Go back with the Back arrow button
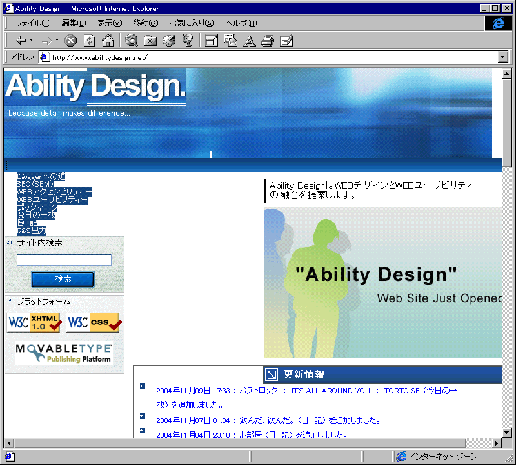This screenshot has width=516, height=465. (21, 41)
